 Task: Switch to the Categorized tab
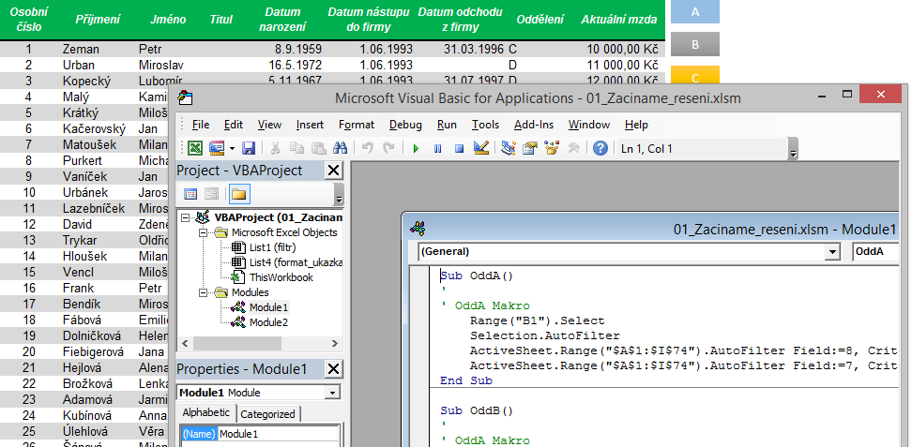tap(267, 414)
